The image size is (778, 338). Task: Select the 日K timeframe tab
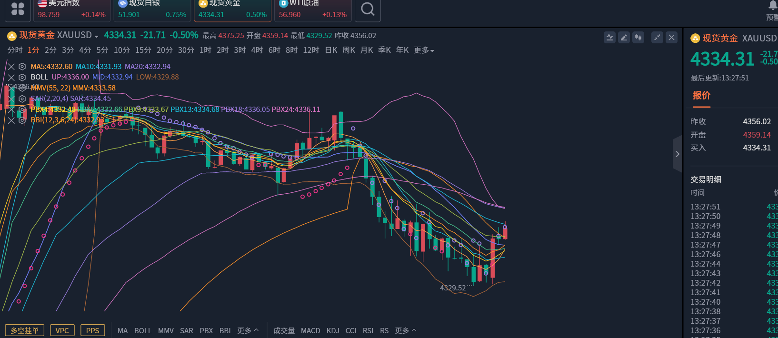point(331,50)
